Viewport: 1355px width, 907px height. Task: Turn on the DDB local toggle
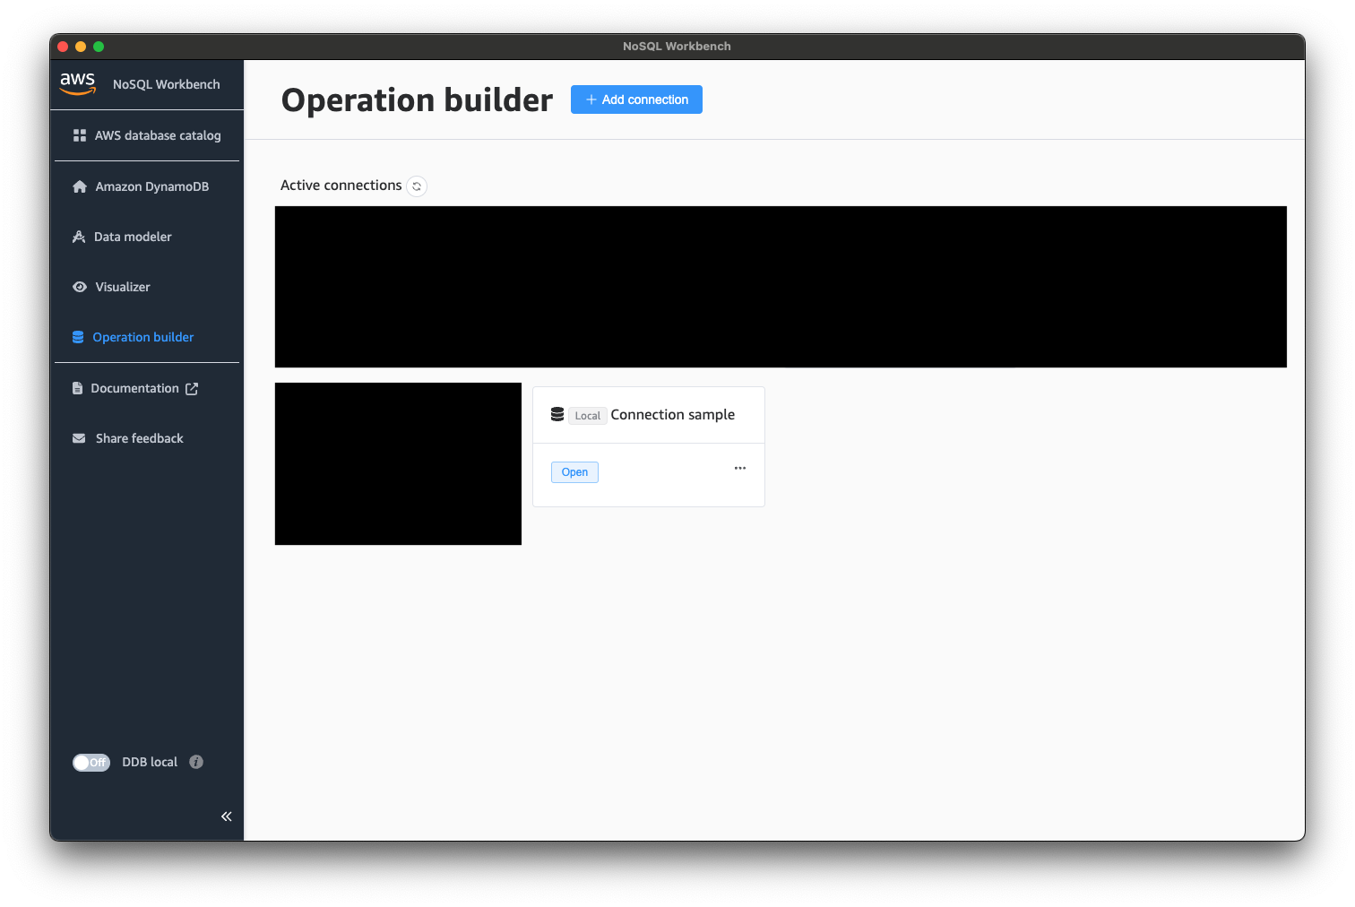pyautogui.click(x=91, y=763)
